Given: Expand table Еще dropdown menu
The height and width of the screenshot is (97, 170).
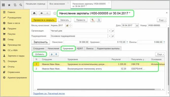Looking at the screenshot, I should 160,54.
